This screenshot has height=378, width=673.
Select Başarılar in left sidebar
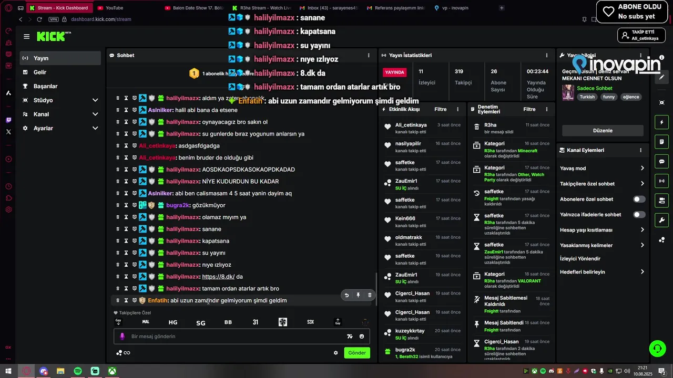click(60, 86)
